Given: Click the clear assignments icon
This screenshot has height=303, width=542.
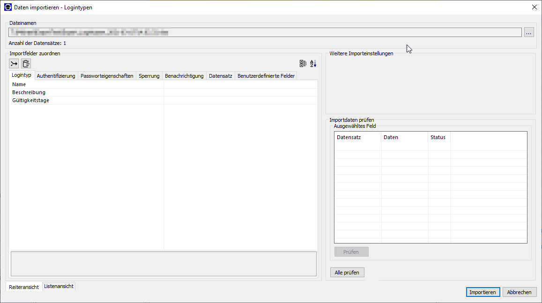Looking at the screenshot, I should pos(26,64).
